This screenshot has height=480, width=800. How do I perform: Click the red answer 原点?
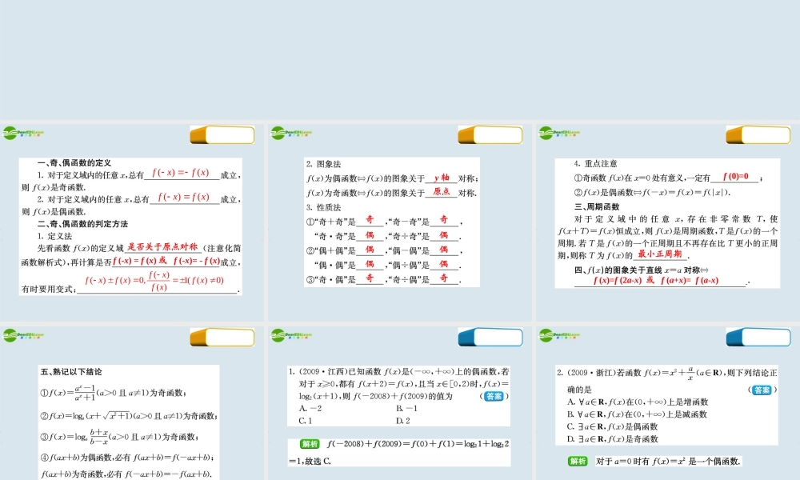tap(442, 192)
